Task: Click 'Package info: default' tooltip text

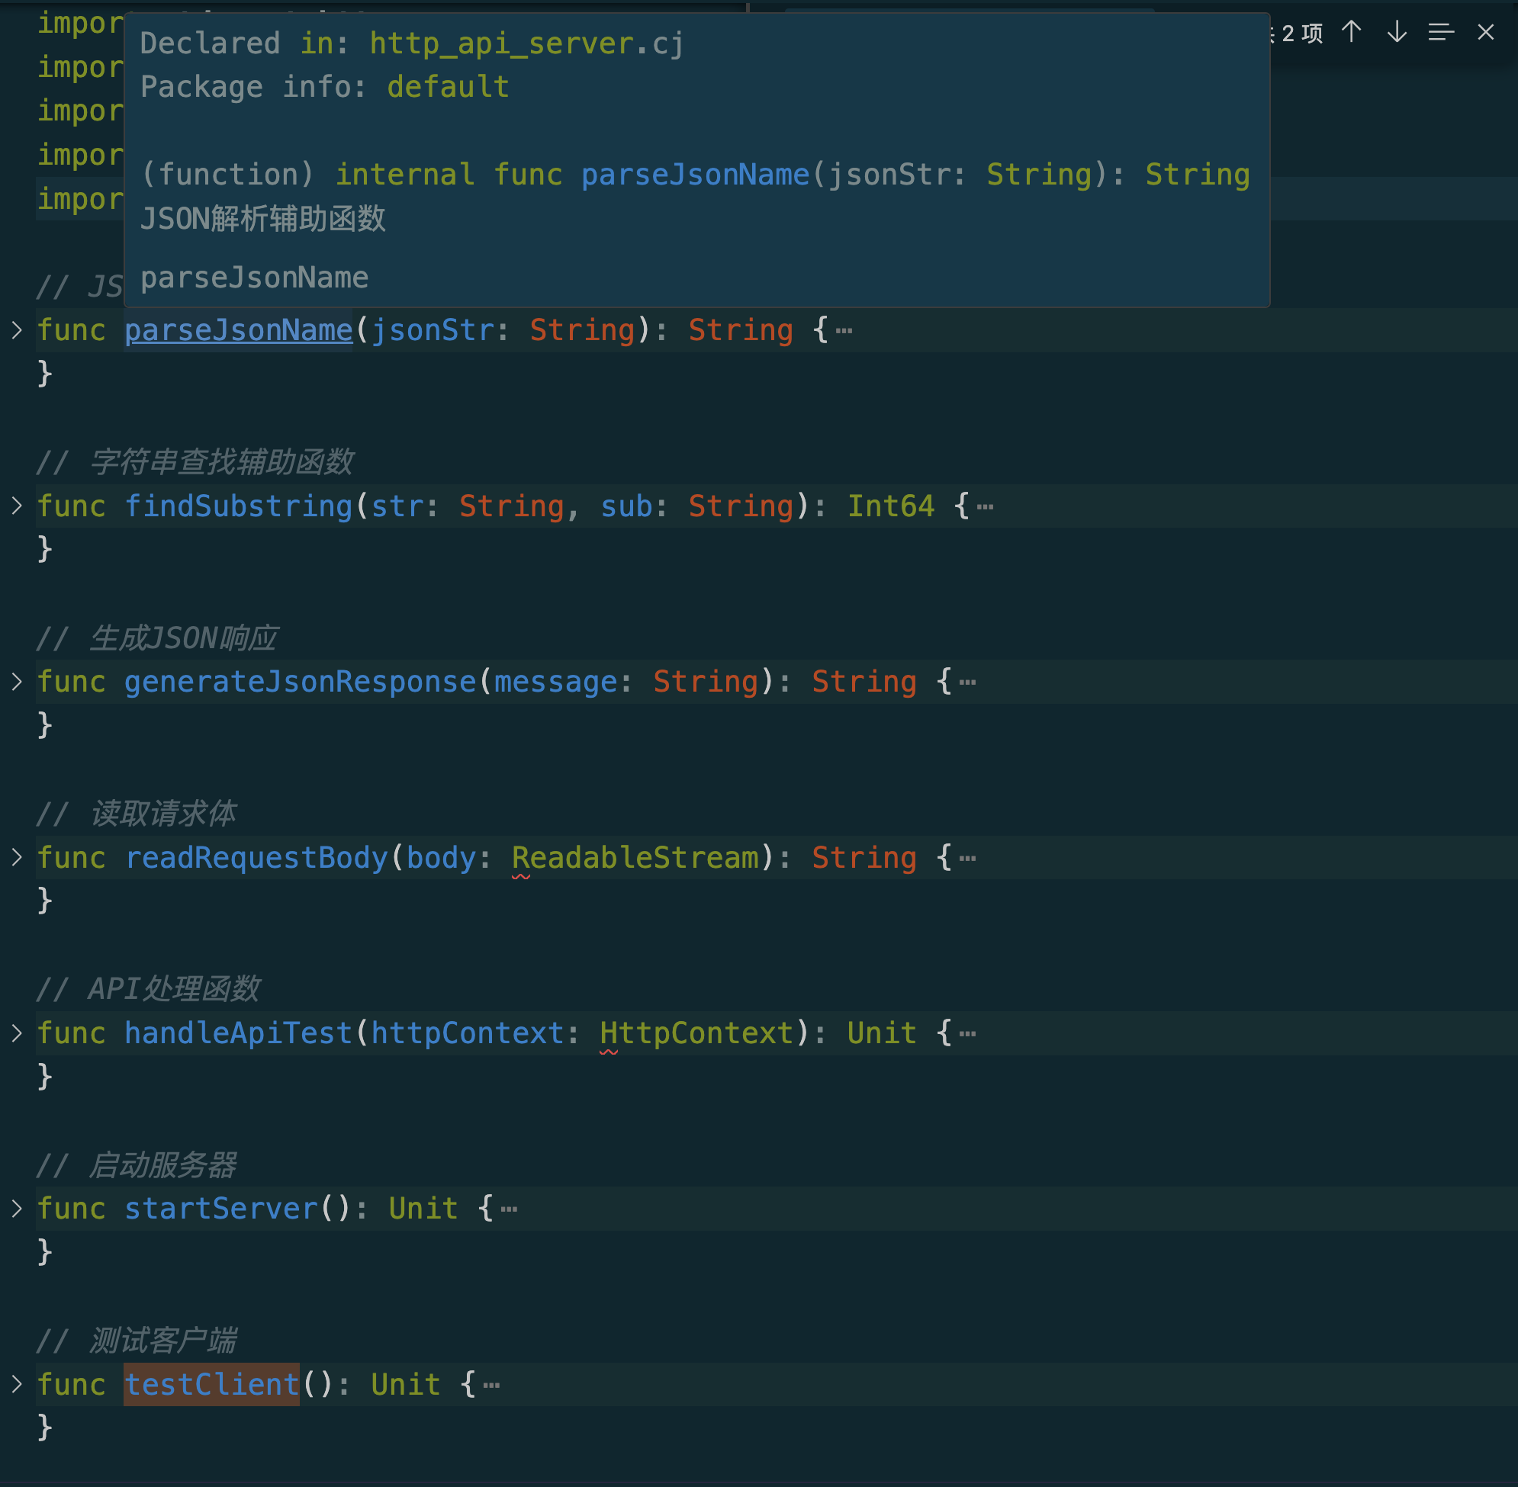Action: coord(325,87)
